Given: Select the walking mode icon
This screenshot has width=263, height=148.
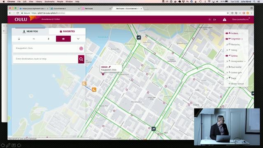Looking at the screenshot, I should tap(48, 39).
